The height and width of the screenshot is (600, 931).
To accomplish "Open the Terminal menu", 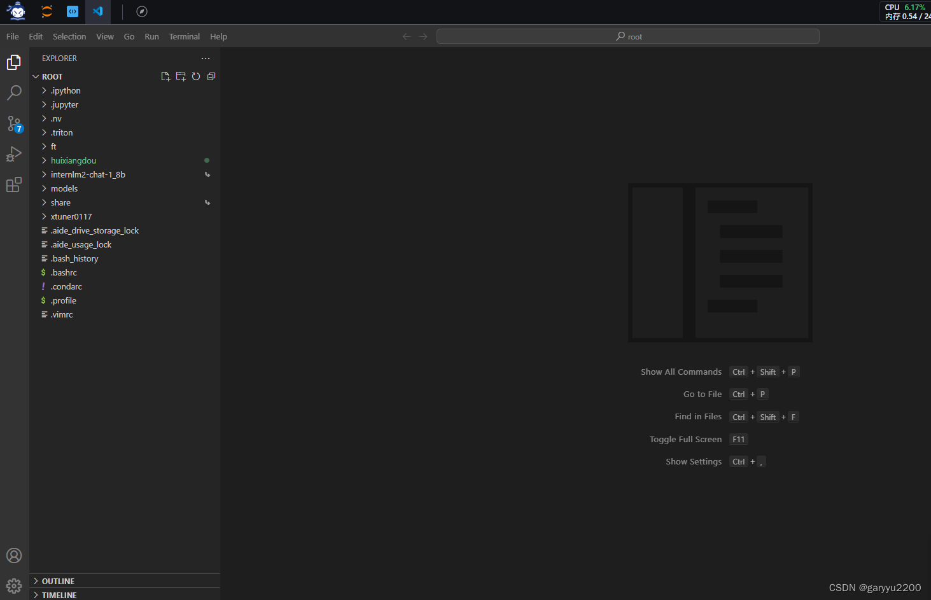I will click(184, 36).
